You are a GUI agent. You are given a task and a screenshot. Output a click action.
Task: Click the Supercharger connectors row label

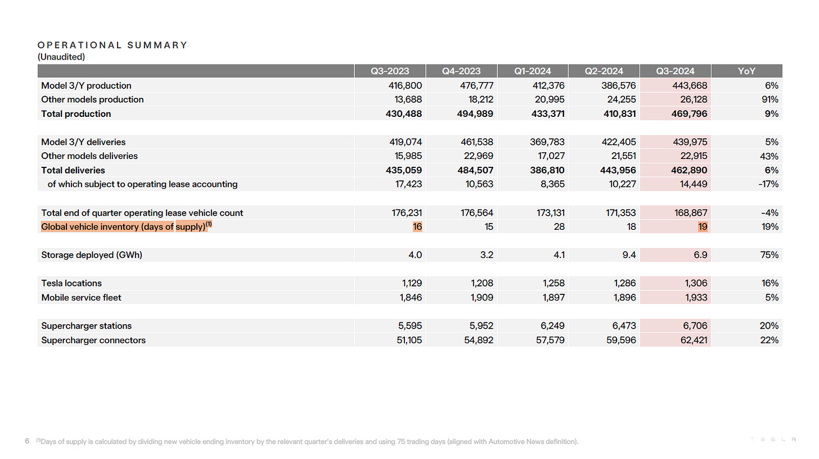(x=93, y=340)
